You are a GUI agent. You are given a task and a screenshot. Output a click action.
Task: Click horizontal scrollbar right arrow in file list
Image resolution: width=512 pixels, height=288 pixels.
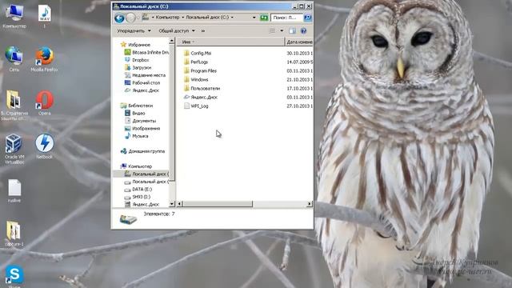[x=310, y=204]
